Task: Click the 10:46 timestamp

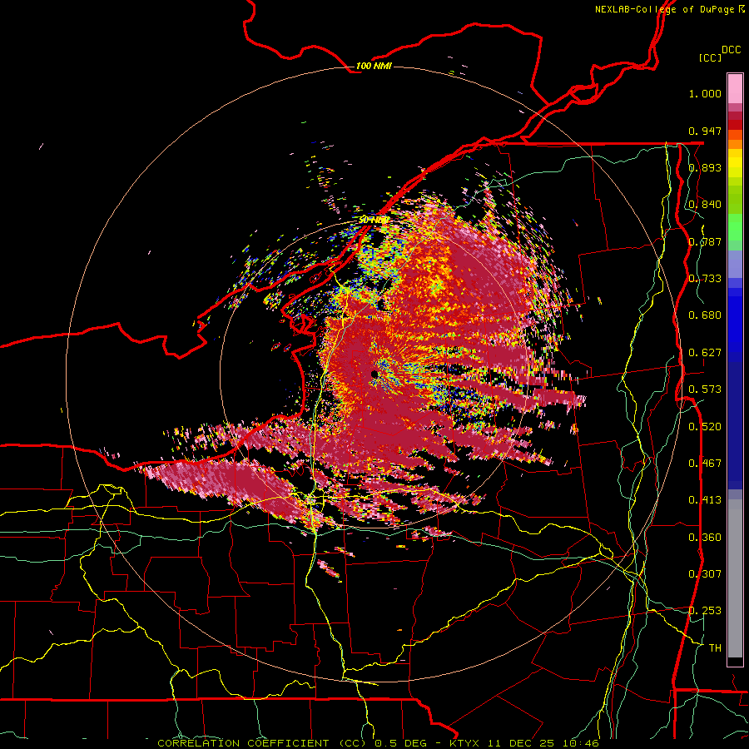Action: 580,743
